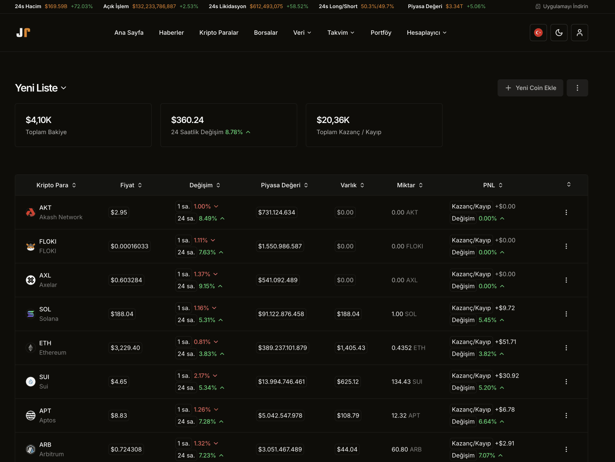Open Solana coin name link

(x=49, y=319)
